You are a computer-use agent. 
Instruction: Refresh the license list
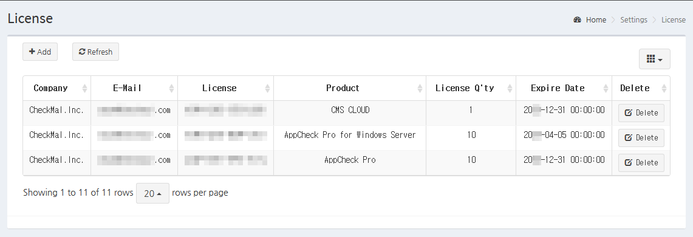[95, 52]
